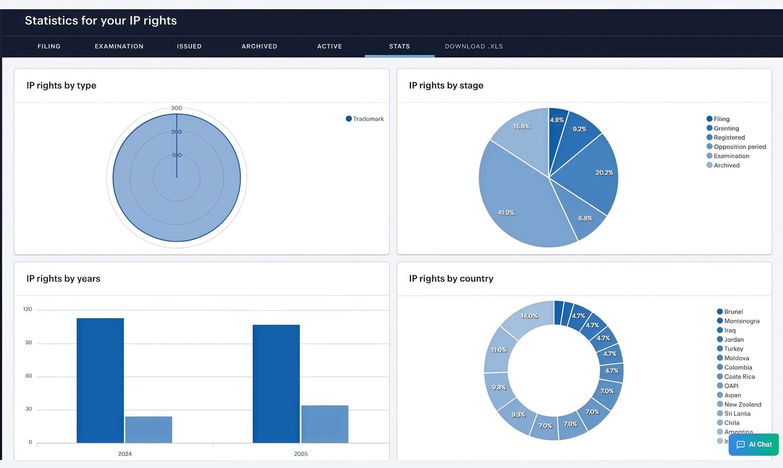The width and height of the screenshot is (783, 468).
Task: Toggle the Turkey legend marker
Action: 720,349
